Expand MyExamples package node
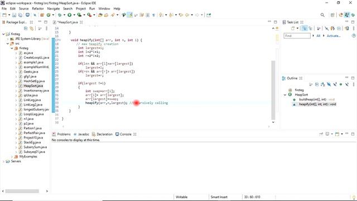Viewport: 357px width, 201px height. [x=12, y=156]
